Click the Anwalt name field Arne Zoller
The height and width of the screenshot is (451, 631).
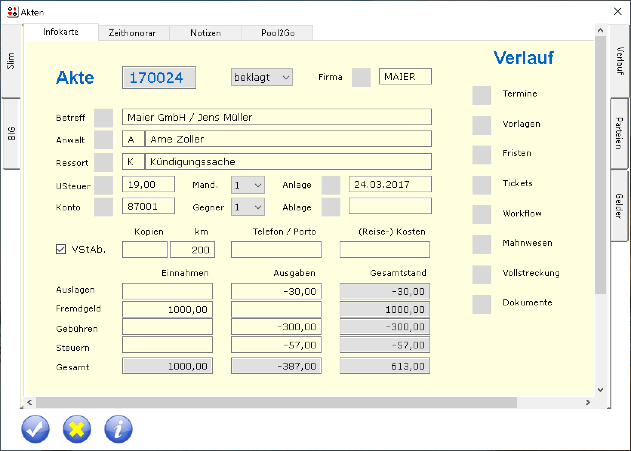(288, 139)
